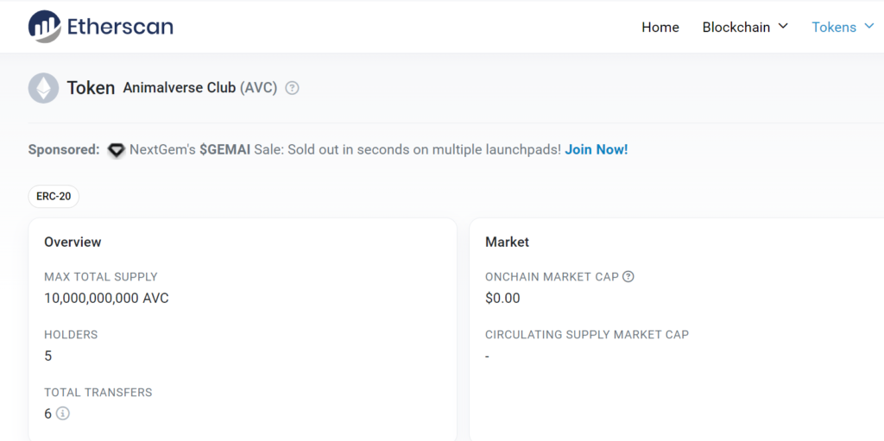Click the TOTAL TRANSFERS label
Viewport: 884px width, 441px height.
coord(98,392)
